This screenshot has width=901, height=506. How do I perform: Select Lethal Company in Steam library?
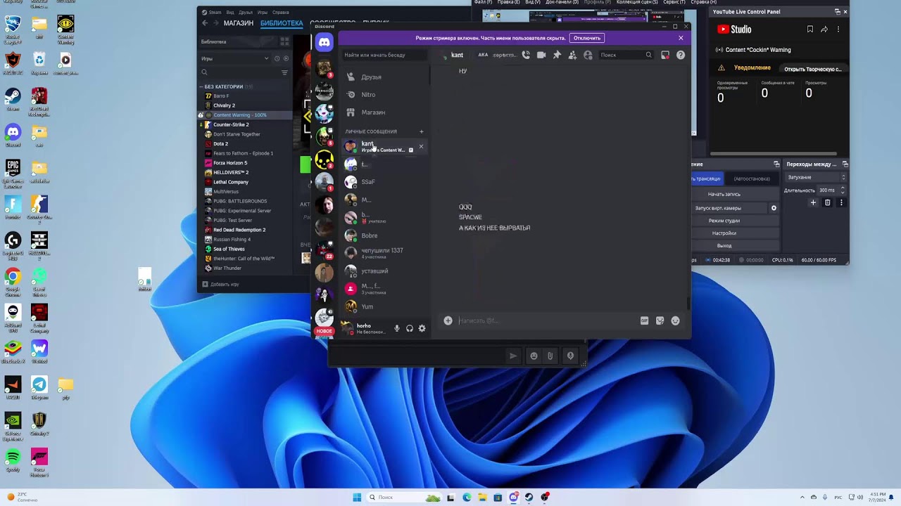(231, 182)
